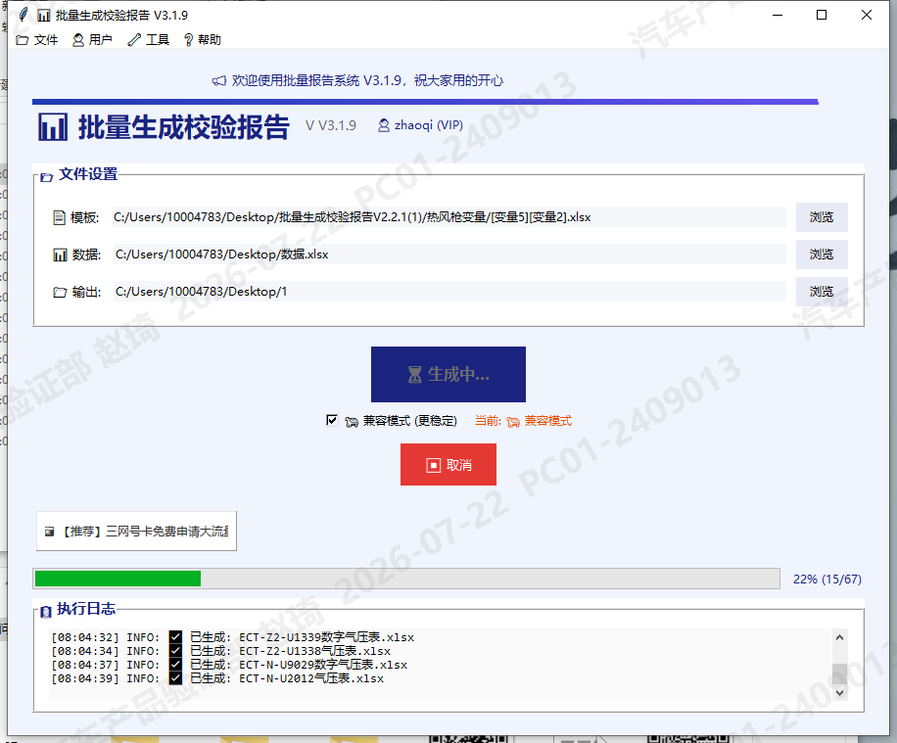
Task: Click the bar chart logo icon
Action: (x=53, y=127)
